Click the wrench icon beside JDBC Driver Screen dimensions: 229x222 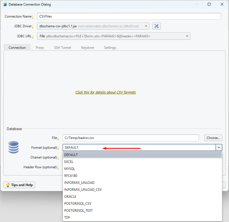[156, 26]
